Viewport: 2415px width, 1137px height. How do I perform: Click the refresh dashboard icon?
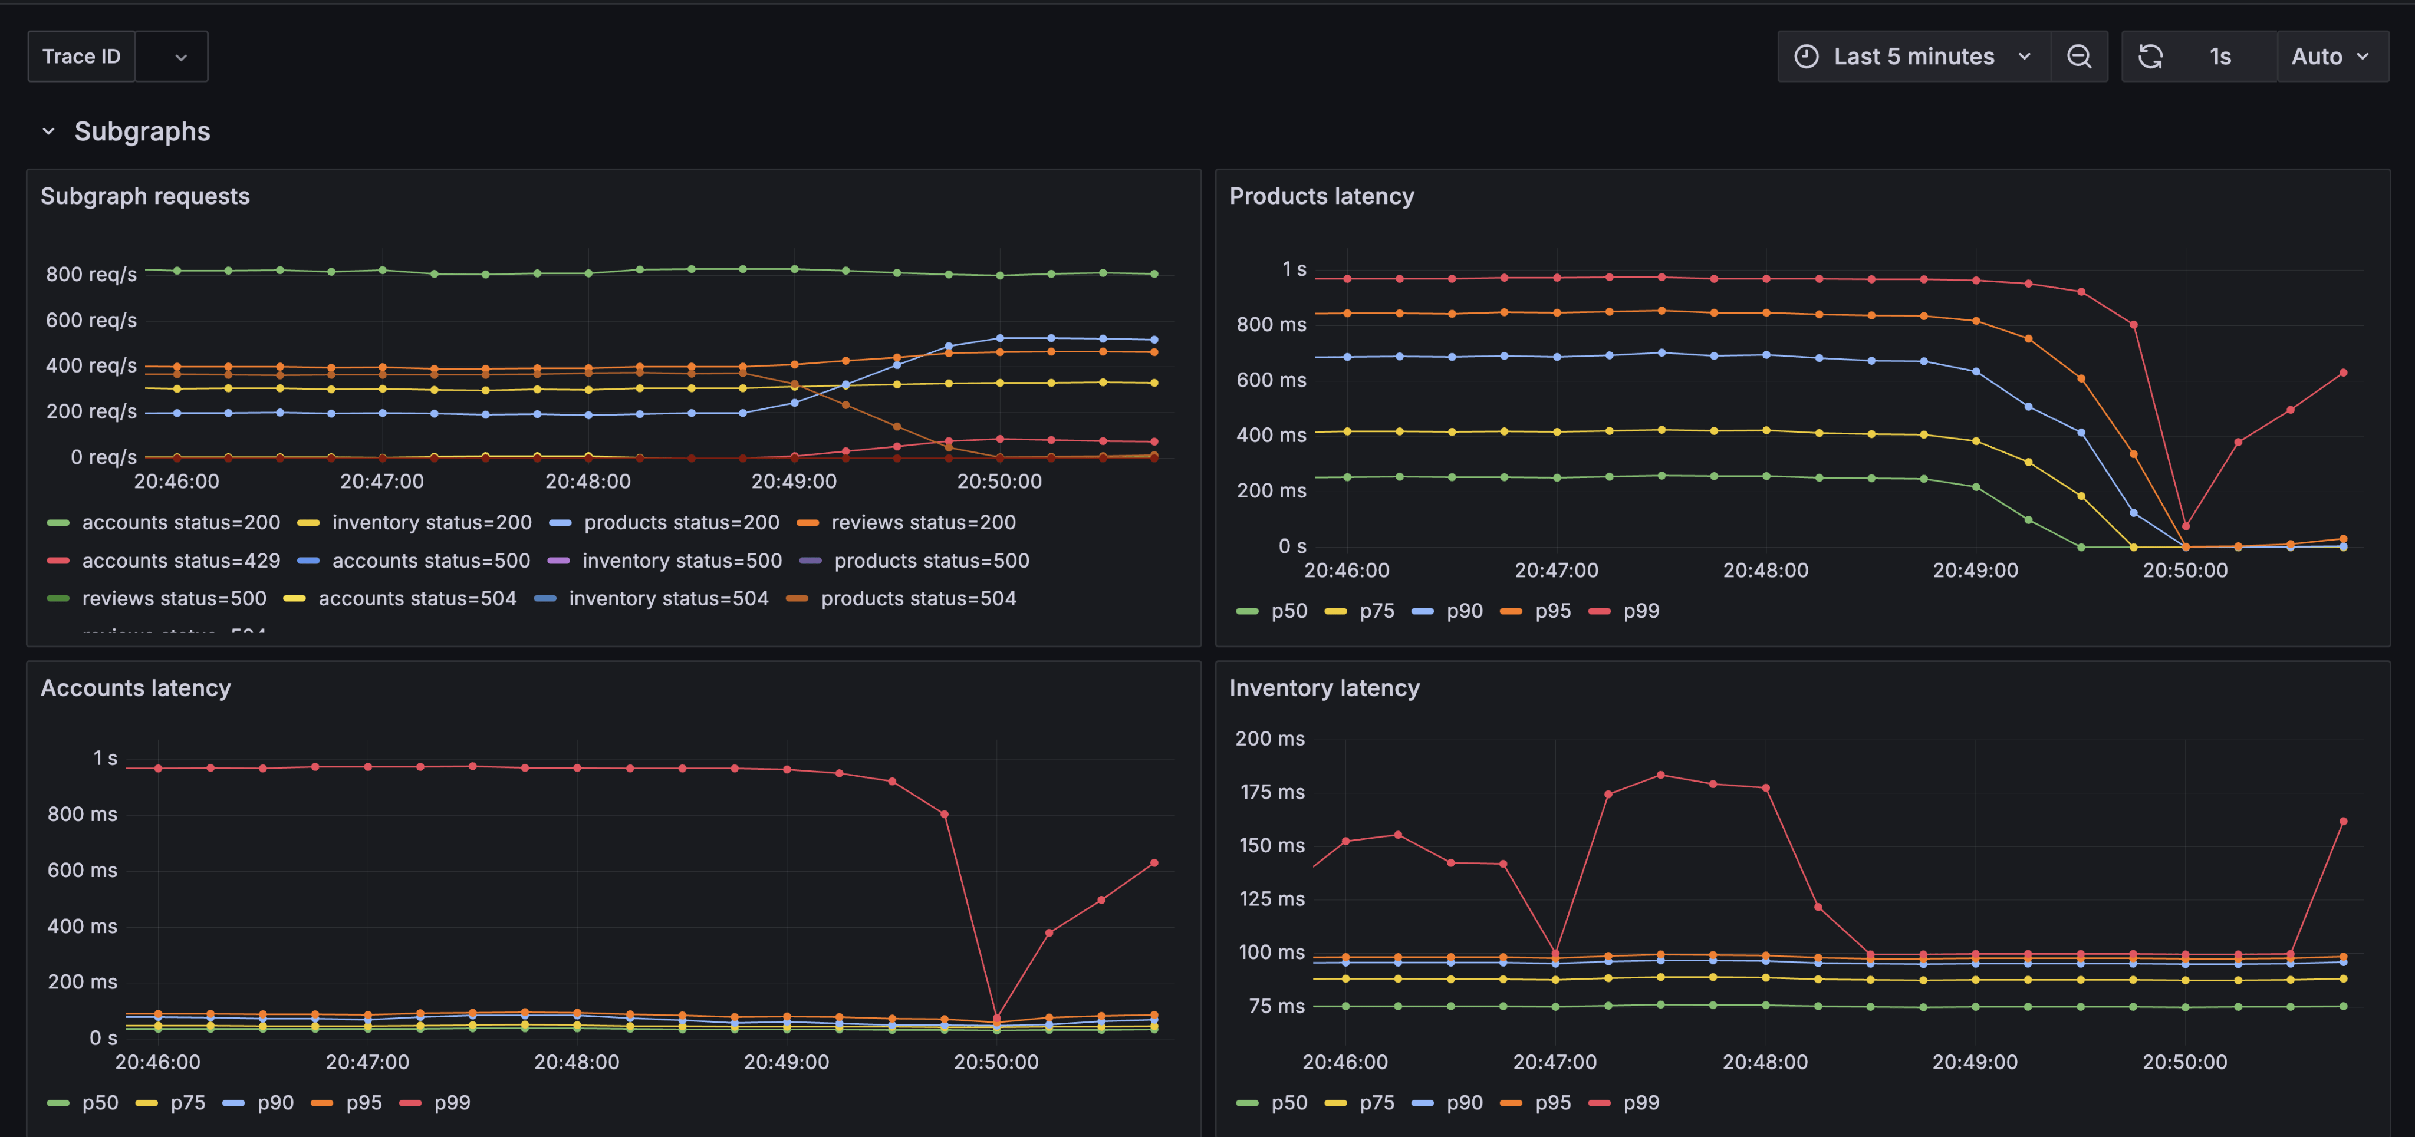coord(2150,56)
